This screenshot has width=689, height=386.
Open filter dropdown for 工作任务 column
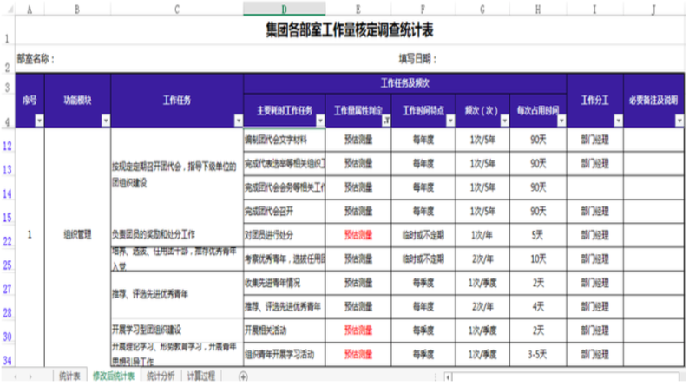click(x=238, y=121)
